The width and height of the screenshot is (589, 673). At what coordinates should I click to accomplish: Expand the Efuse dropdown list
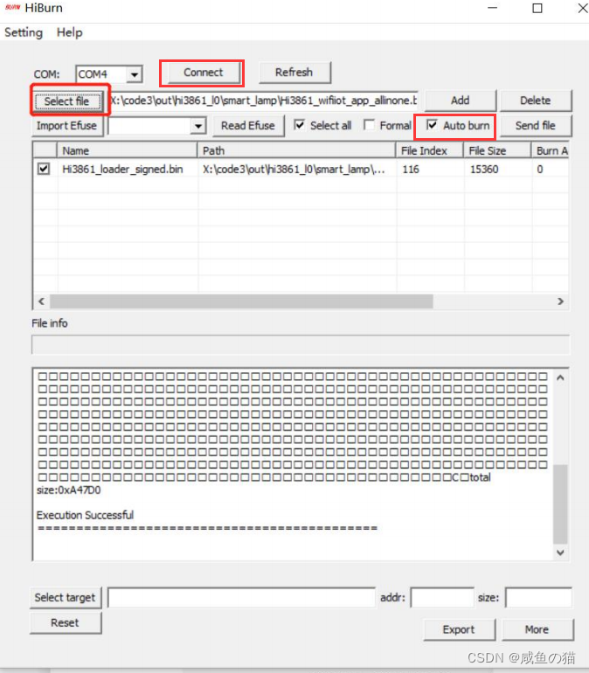197,126
